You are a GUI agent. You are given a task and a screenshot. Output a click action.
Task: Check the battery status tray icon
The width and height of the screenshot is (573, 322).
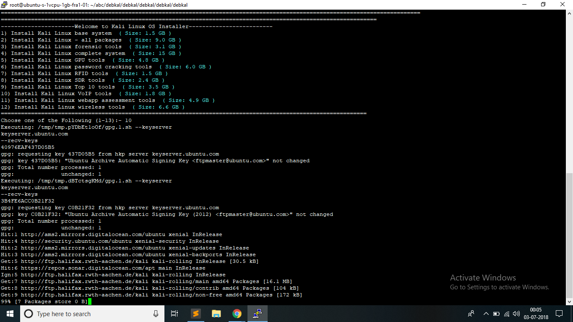click(496, 314)
